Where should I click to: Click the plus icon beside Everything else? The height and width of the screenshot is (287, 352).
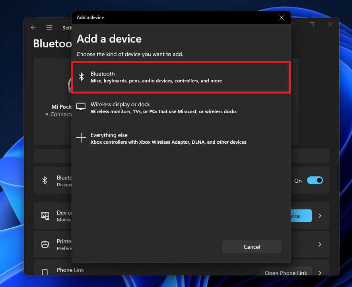tap(81, 138)
